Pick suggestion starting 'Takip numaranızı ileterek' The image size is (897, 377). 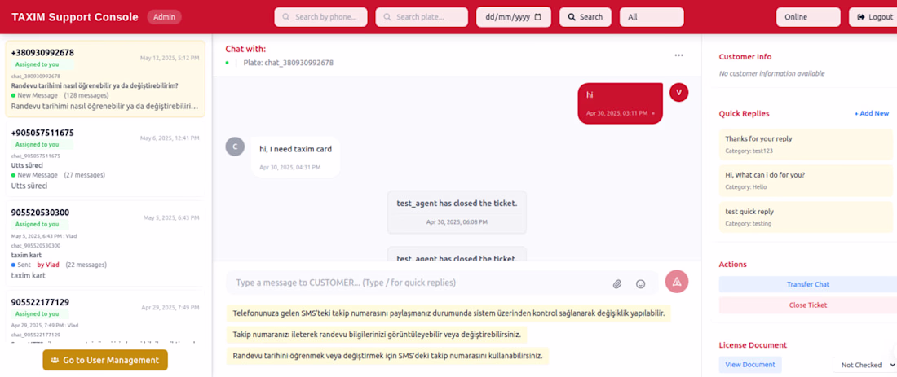(378, 334)
